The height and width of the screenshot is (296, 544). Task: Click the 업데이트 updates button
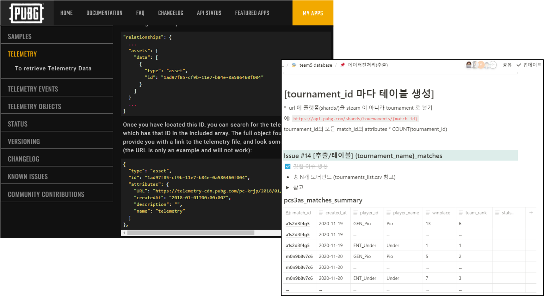[x=532, y=65]
